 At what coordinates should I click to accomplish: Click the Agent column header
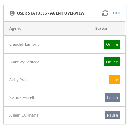(15, 28)
